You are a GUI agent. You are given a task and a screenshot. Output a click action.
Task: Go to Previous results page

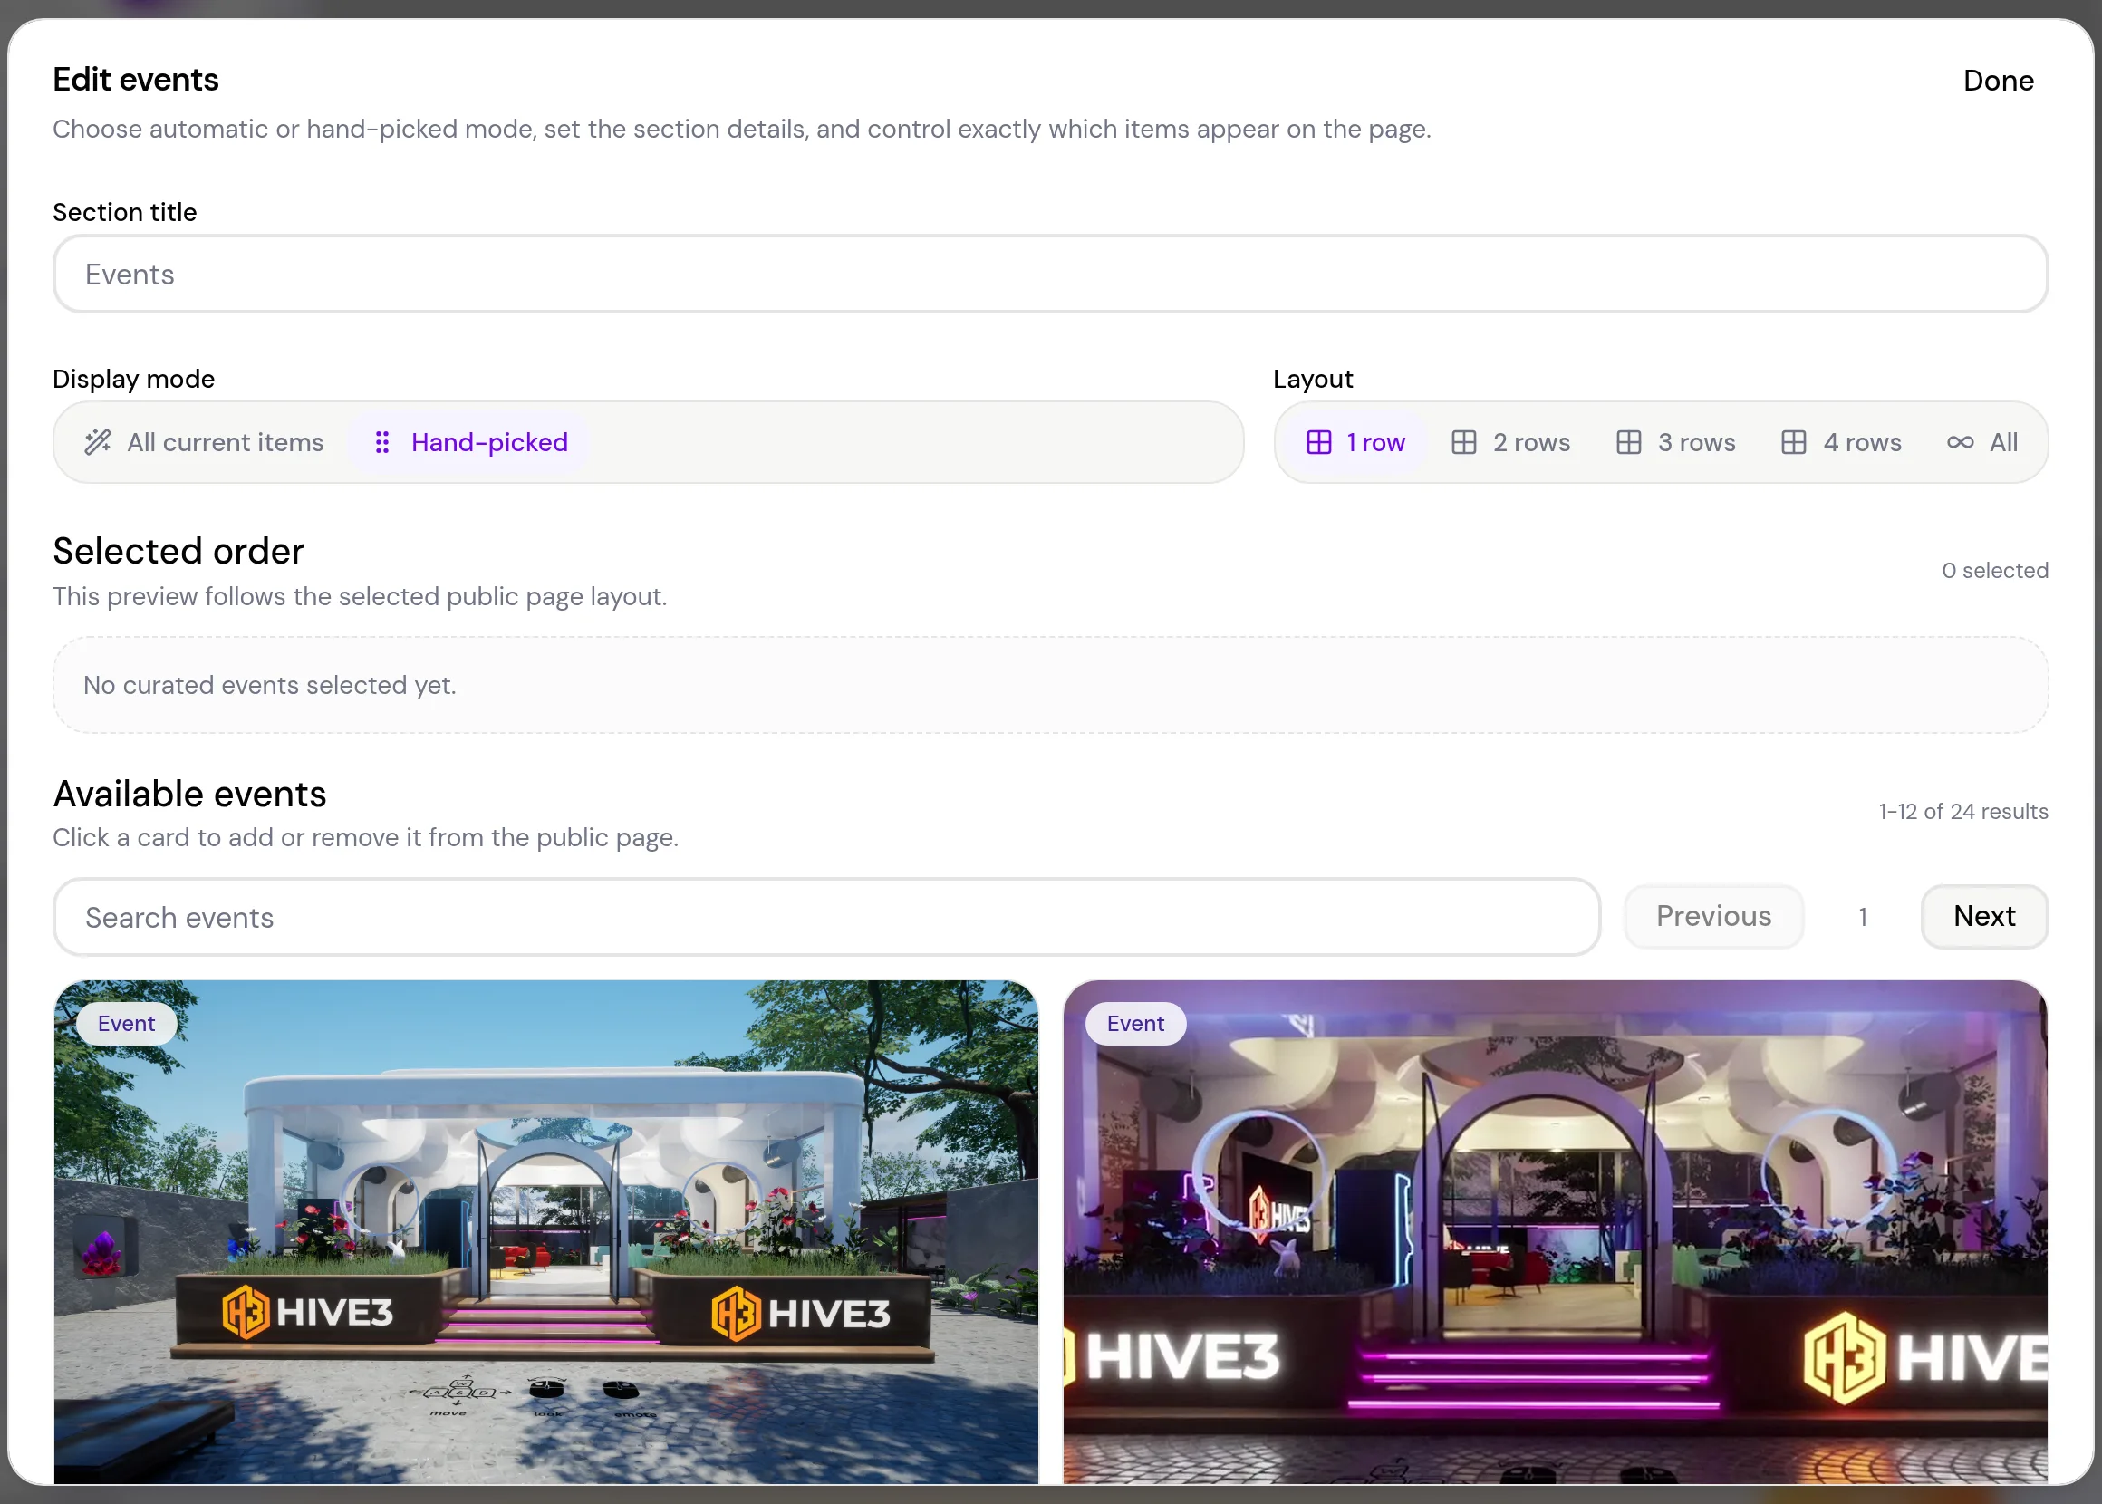click(1713, 916)
